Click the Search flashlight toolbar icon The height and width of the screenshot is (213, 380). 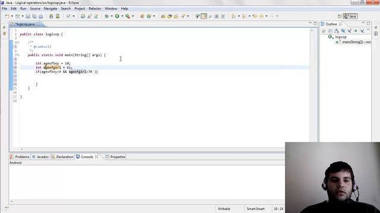point(183,16)
